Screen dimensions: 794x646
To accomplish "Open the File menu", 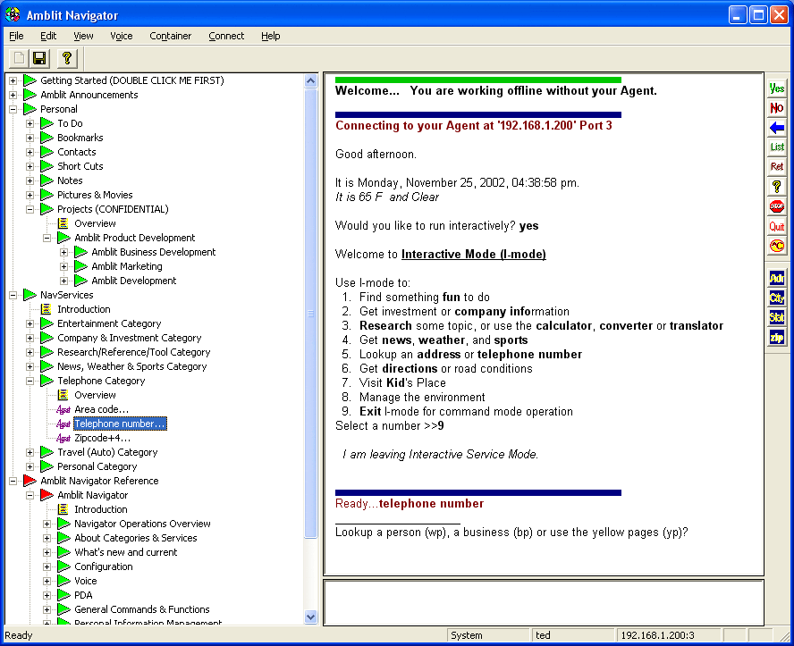I will click(16, 36).
